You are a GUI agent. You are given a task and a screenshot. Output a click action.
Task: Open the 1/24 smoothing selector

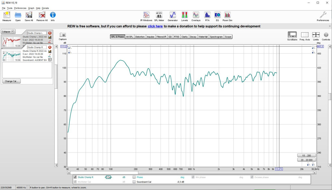coord(108,177)
